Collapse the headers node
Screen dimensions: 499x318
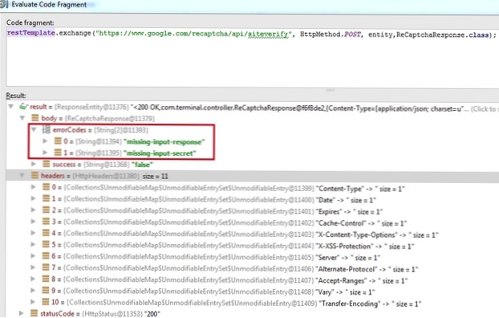coord(22,176)
